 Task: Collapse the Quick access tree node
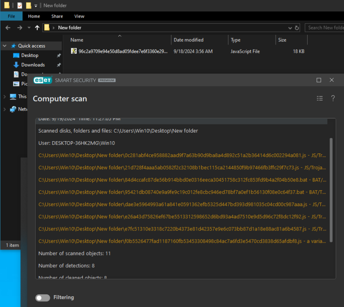(x=5, y=46)
